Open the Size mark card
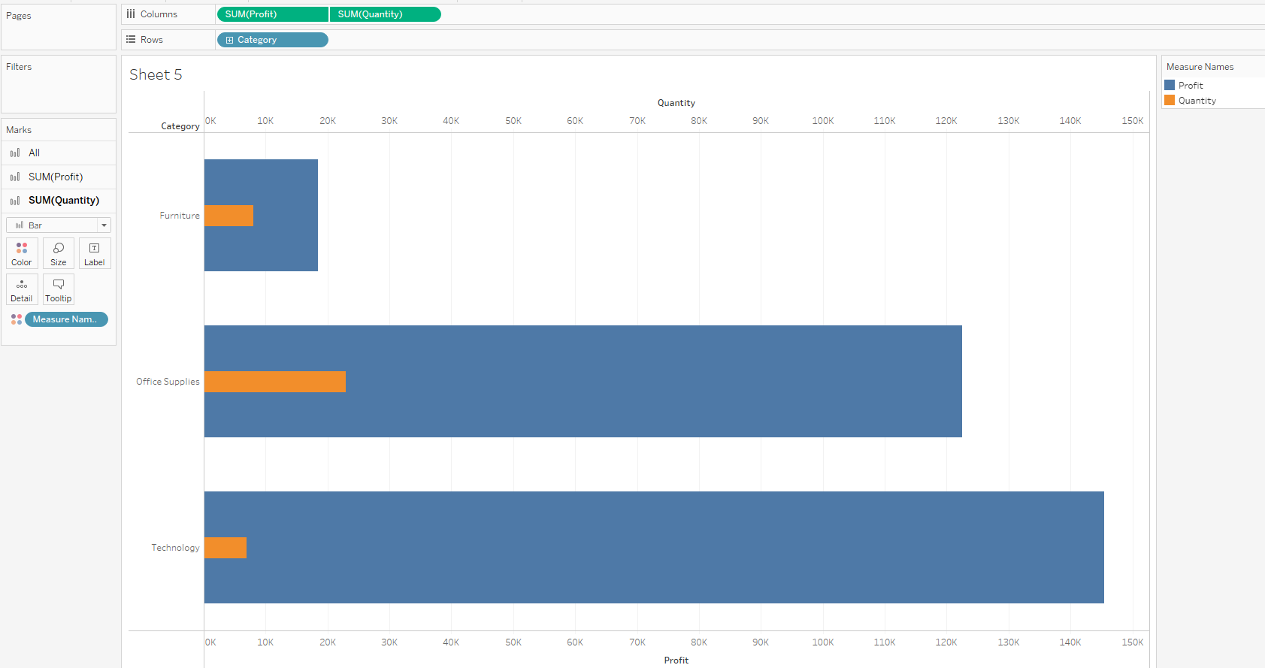 (x=59, y=253)
